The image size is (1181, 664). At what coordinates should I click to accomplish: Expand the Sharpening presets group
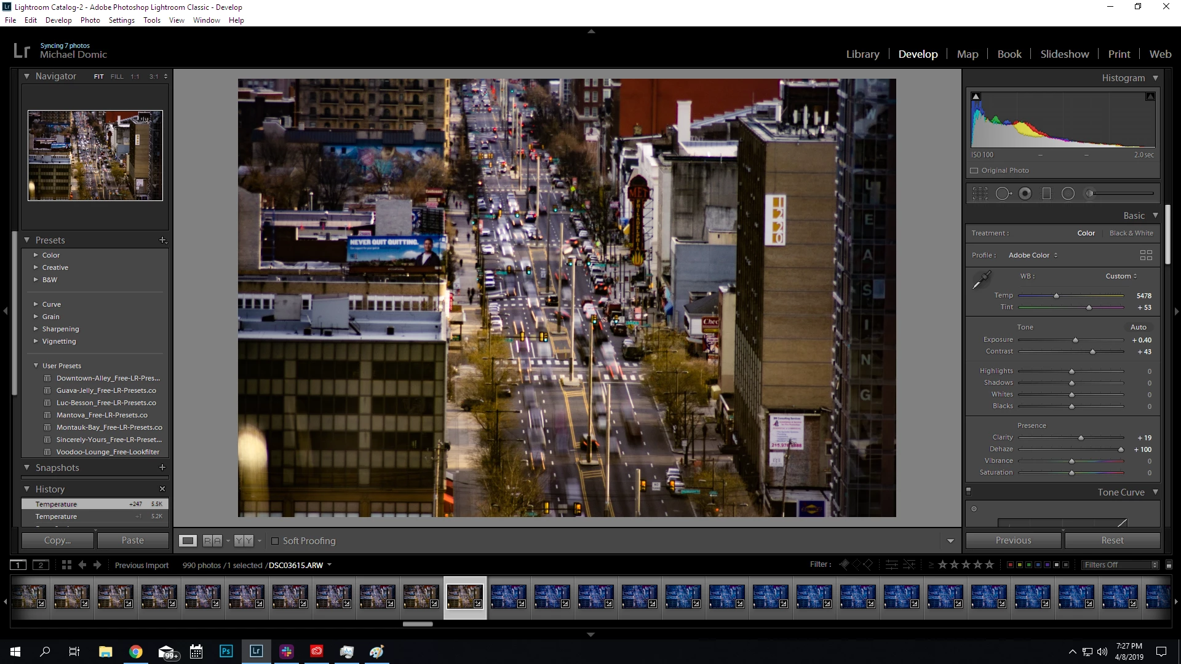(36, 329)
